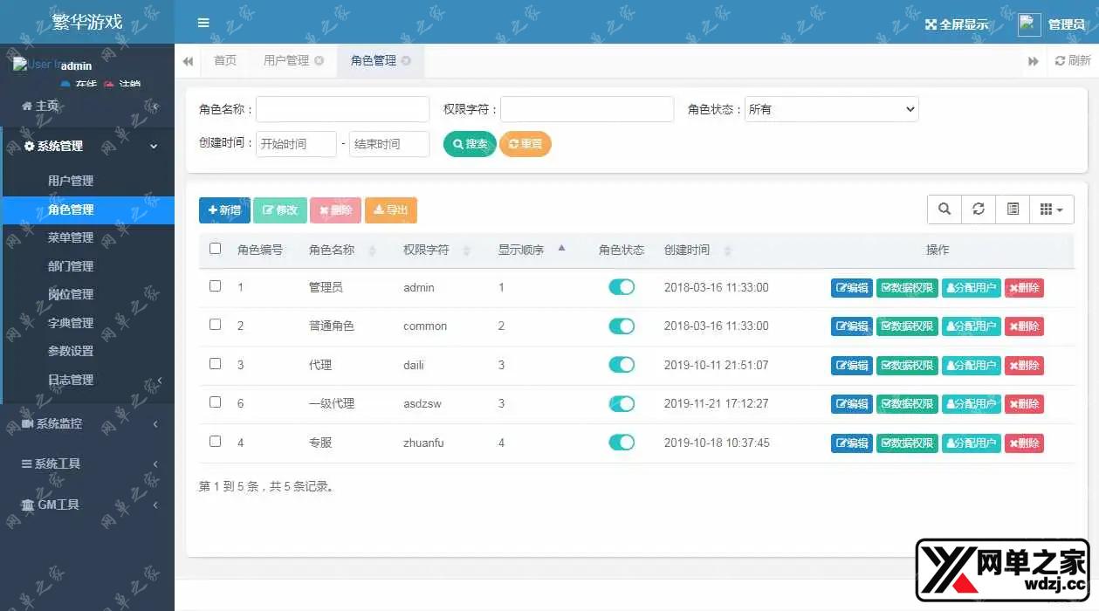Select the checkbox for 普通角色 row

pyautogui.click(x=216, y=325)
